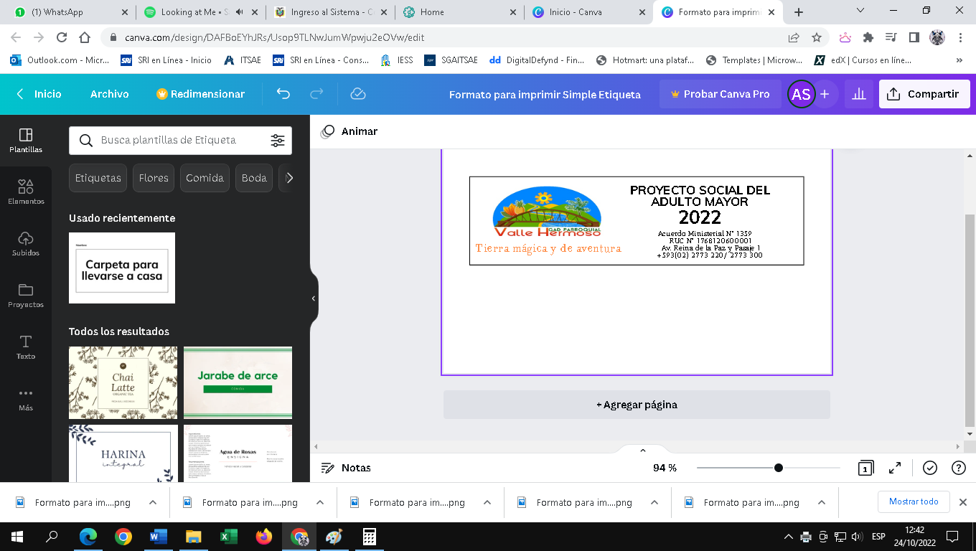The height and width of the screenshot is (551, 976).
Task: Click the Compartir button
Action: [x=924, y=94]
